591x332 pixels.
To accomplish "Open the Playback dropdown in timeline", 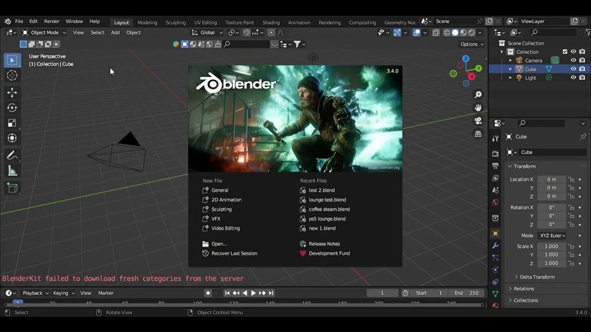I will (36, 293).
